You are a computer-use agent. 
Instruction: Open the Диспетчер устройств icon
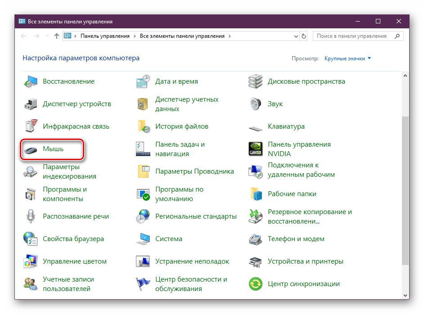(31, 104)
